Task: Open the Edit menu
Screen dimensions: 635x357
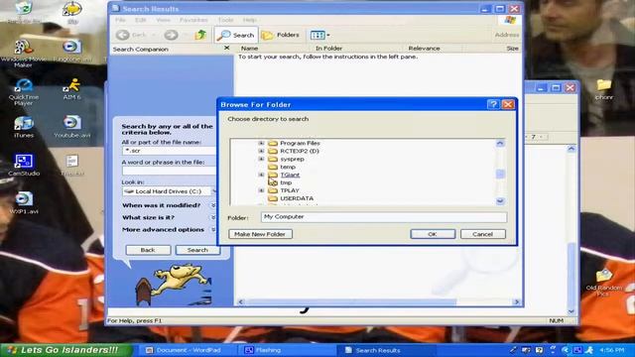Action: point(141,20)
